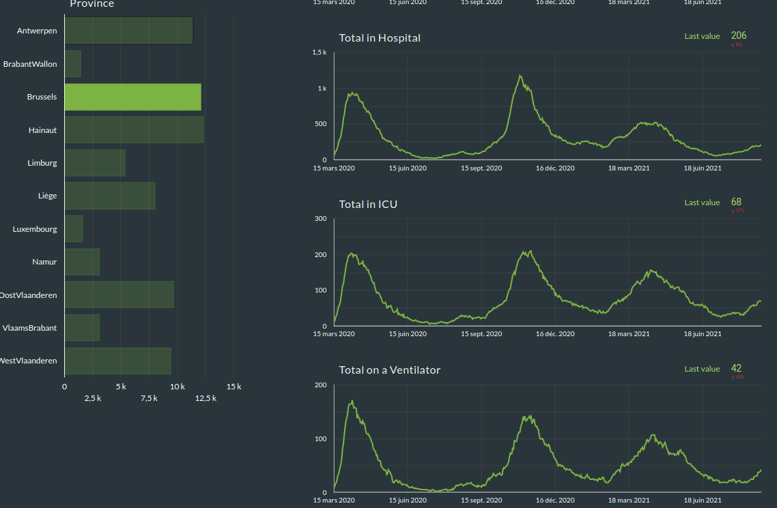777x508 pixels.
Task: Click the Total on a Ventilator title
Action: click(x=389, y=370)
